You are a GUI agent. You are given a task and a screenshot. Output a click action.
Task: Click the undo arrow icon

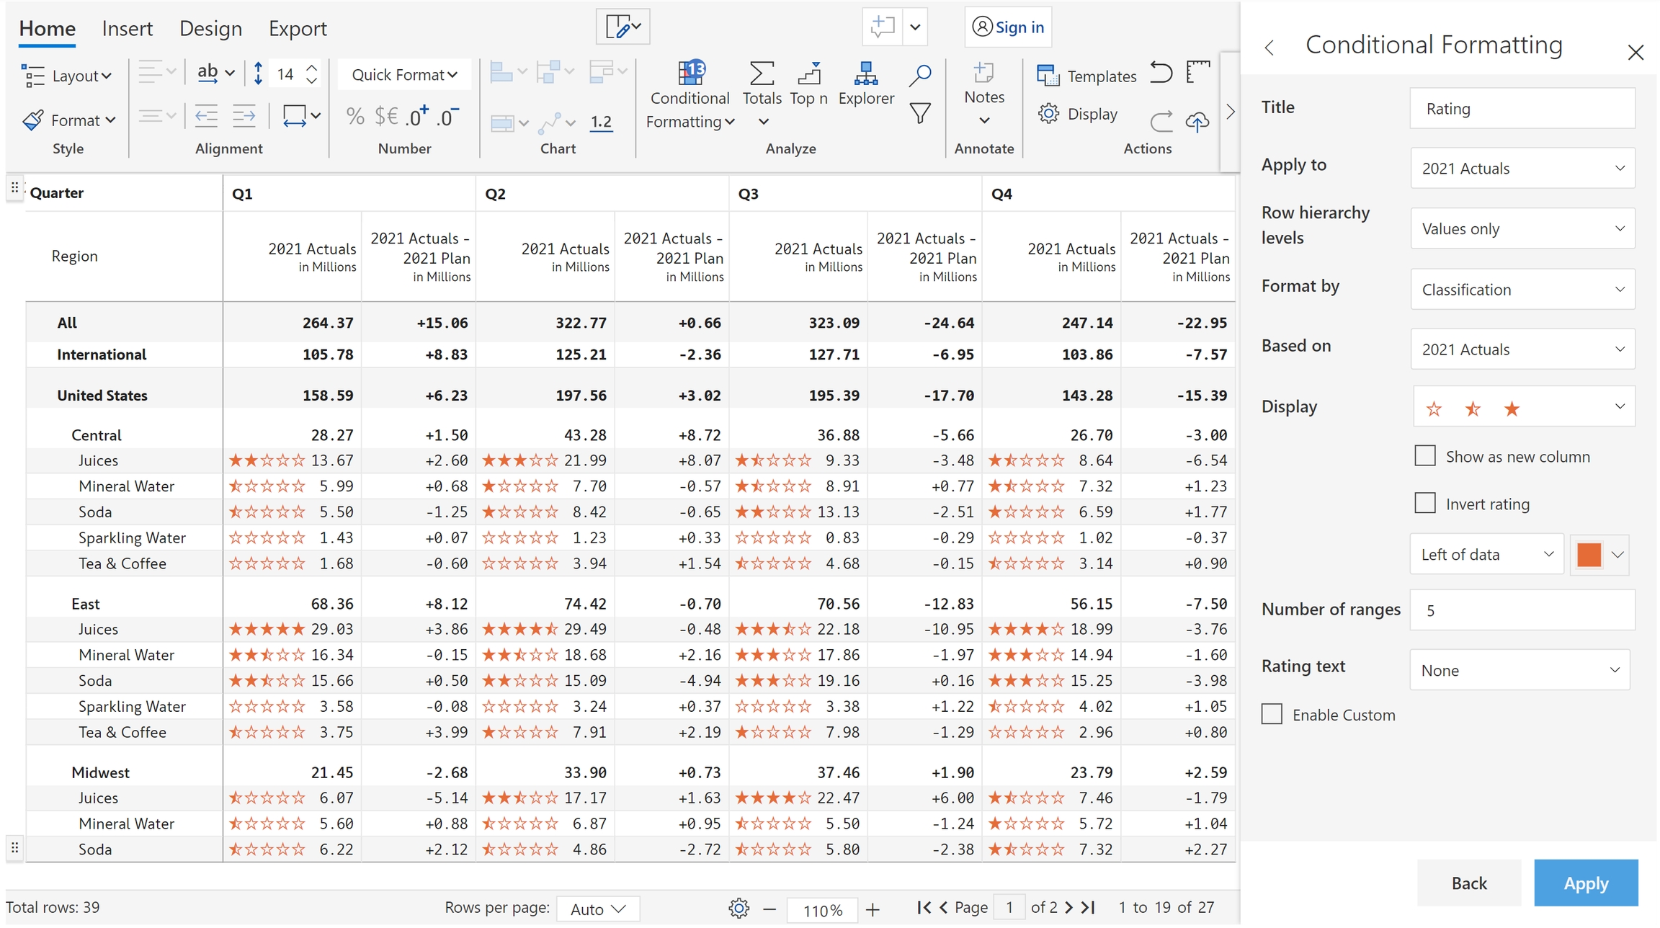1160,73
